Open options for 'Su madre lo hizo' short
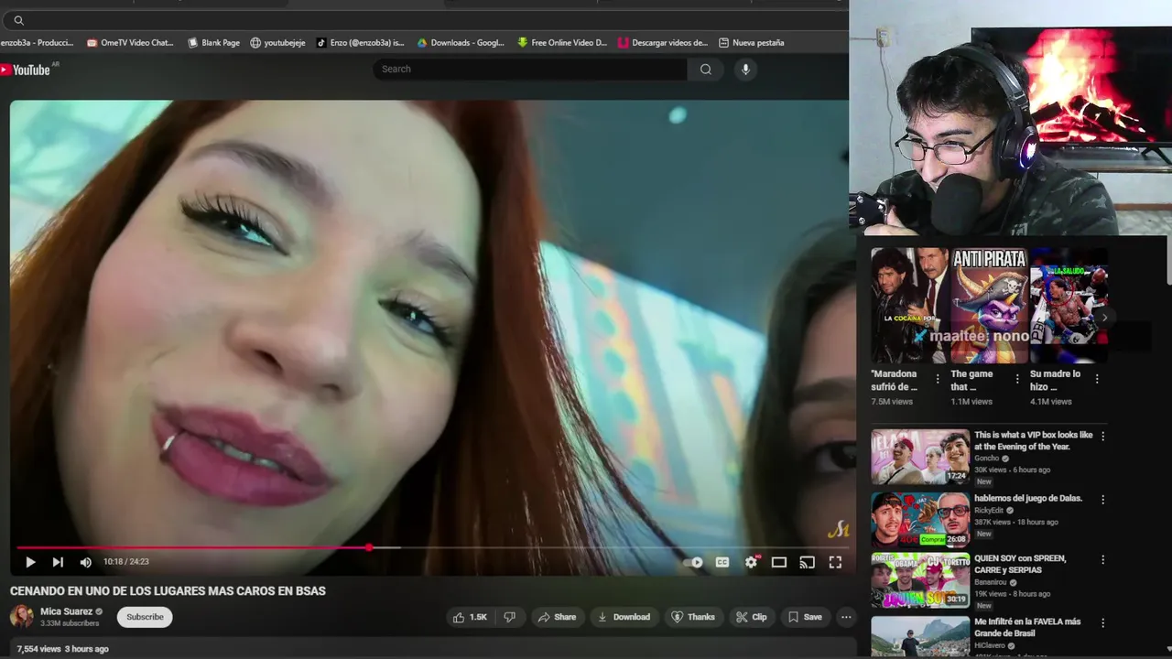 click(x=1096, y=378)
